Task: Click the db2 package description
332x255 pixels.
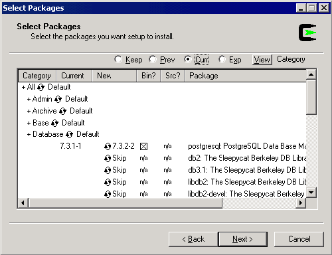Action: (x=247, y=158)
